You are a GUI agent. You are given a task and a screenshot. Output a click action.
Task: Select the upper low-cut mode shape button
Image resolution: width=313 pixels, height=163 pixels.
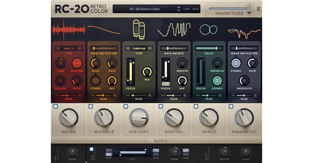click(109, 150)
